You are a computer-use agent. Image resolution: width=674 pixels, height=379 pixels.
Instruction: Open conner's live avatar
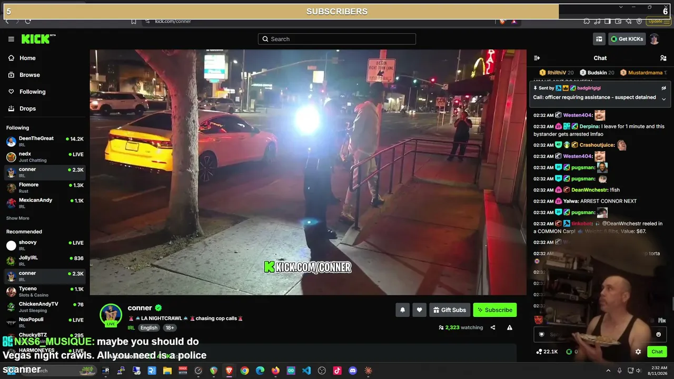click(x=111, y=314)
